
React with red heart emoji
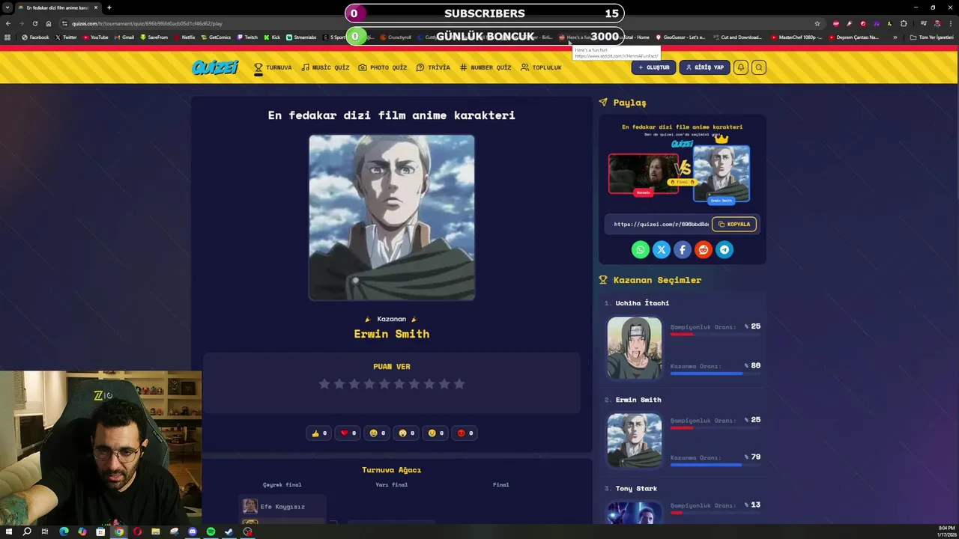tap(348, 433)
